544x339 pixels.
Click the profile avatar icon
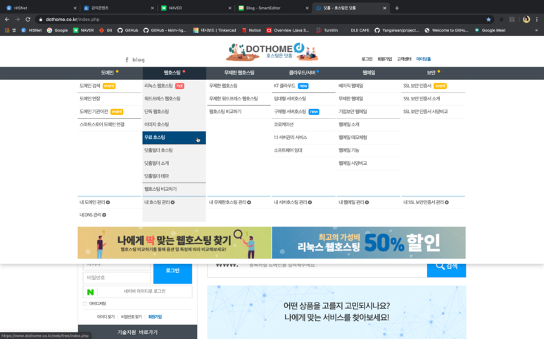point(526,20)
